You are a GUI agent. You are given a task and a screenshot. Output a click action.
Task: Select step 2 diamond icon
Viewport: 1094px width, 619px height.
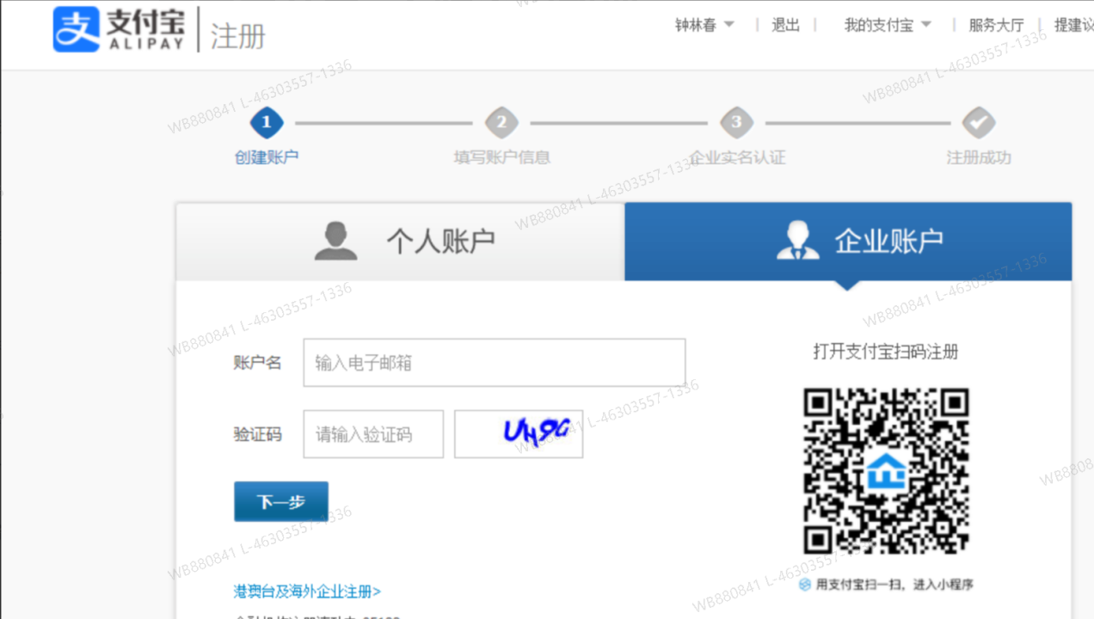pyautogui.click(x=501, y=123)
